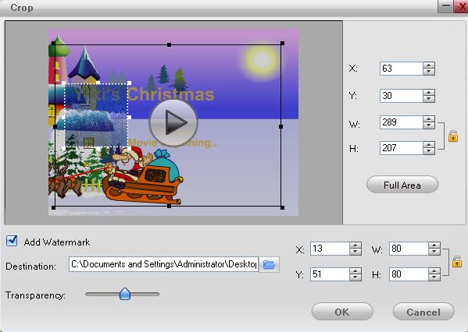The image size is (468, 332).
Task: Close the Crop dialog window
Action: point(461,6)
